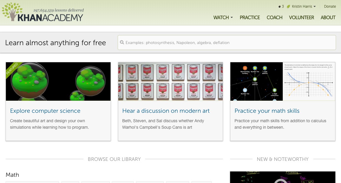Viewport: 341px width, 183px height.
Task: Open Hear a discussion on modern art
Action: 166,111
